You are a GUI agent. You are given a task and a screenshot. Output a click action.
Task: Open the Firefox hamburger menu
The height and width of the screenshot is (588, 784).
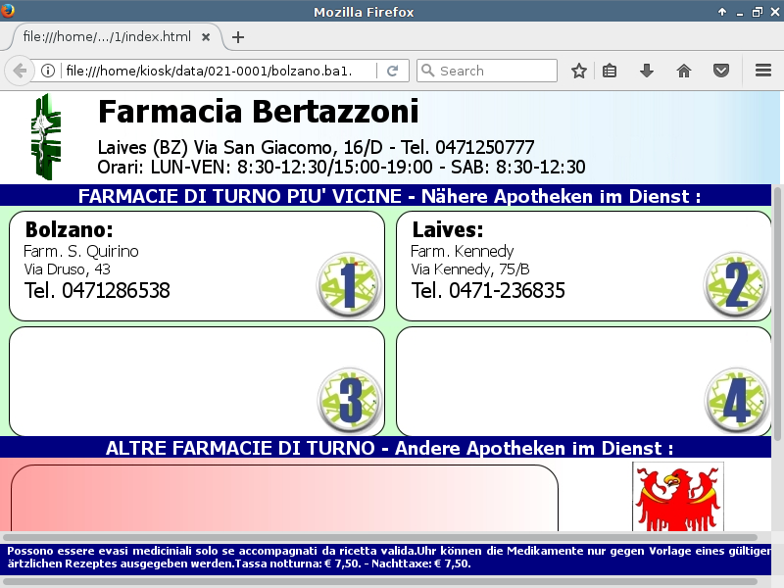pyautogui.click(x=763, y=71)
